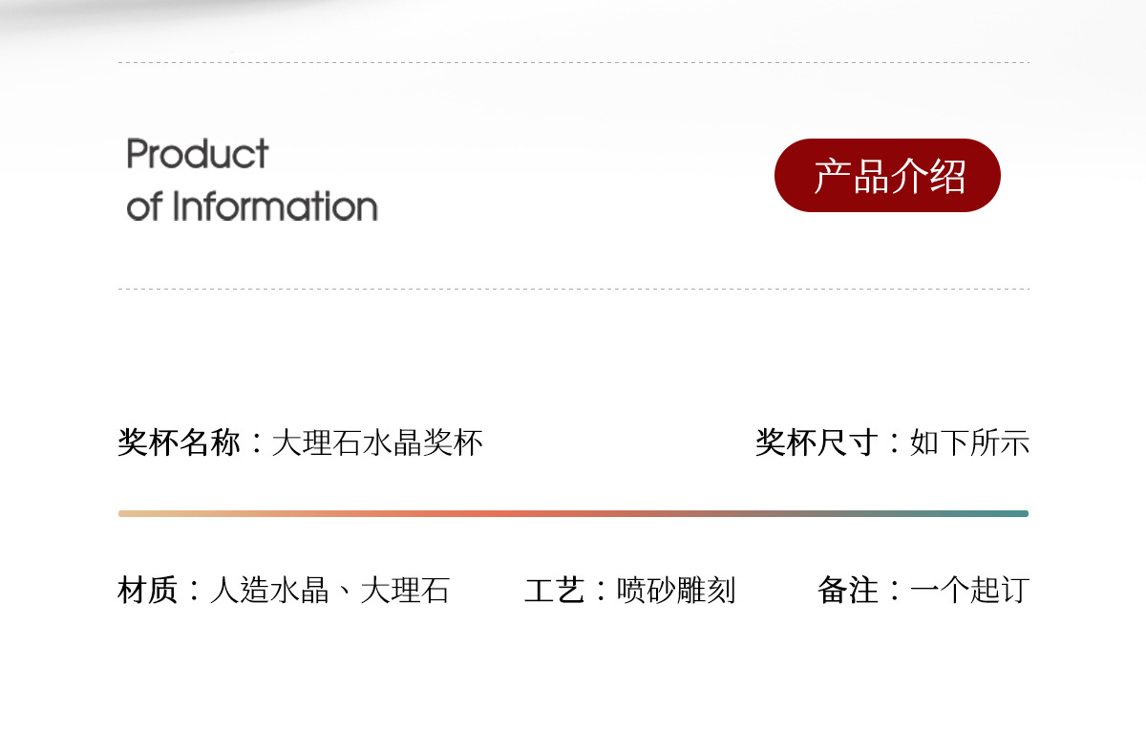The image size is (1146, 755).
Task: Select the 备注 label
Action: [847, 590]
